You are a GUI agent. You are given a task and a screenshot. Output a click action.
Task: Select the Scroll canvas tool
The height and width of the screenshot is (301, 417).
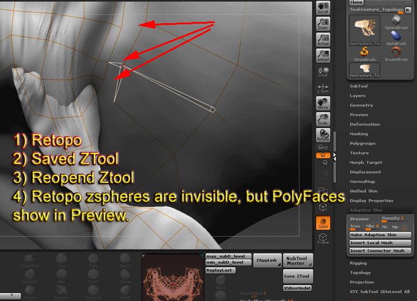coord(323,8)
